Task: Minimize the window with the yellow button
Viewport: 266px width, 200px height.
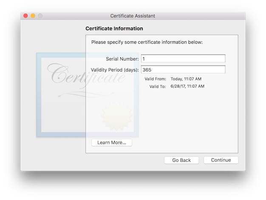Action: pos(33,16)
